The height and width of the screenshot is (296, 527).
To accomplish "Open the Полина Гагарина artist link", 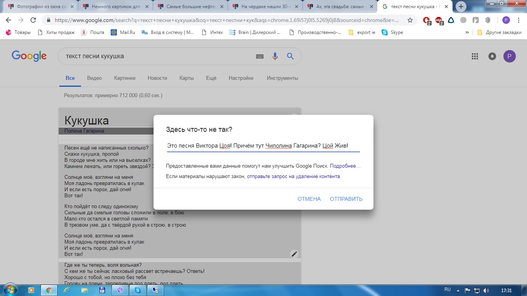I will pyautogui.click(x=84, y=131).
